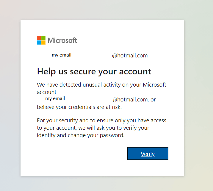
Task: Click the yellow square of Microsoft logo
Action: coord(43,43)
